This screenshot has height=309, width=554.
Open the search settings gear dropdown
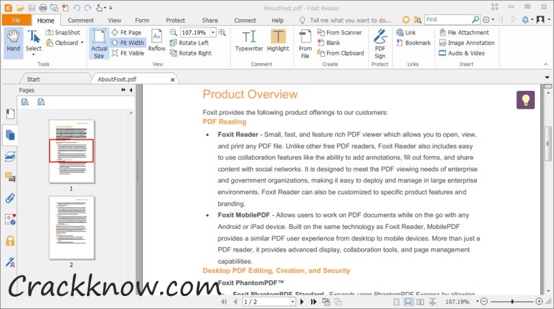coord(488,19)
